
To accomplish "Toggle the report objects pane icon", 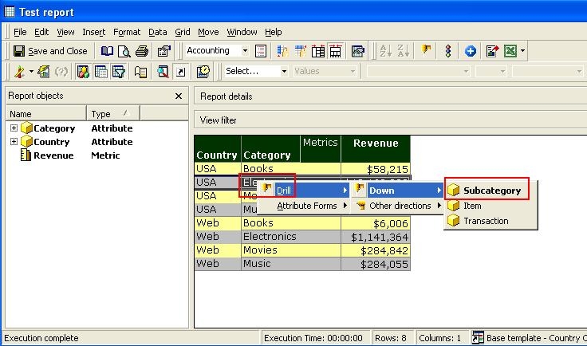I will [83, 72].
